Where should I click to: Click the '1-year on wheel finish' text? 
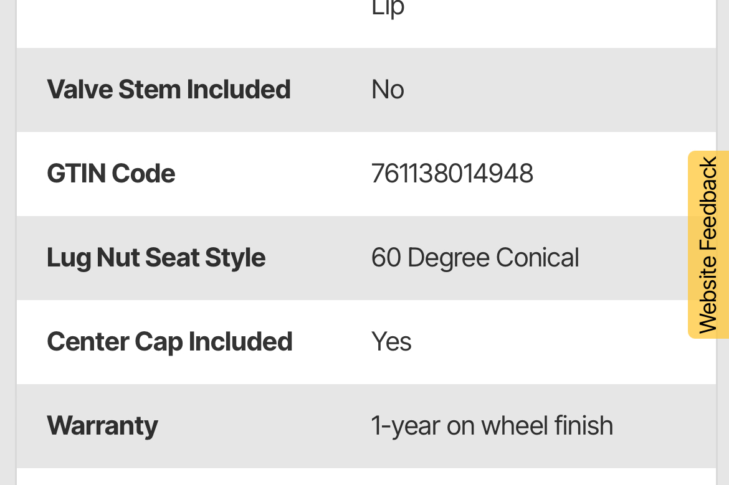492,426
